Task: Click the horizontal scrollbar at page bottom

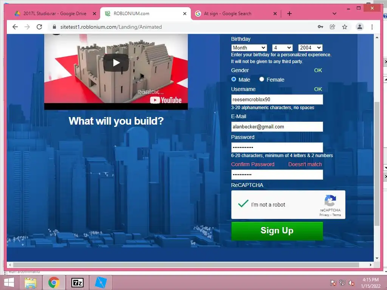Action: (186, 265)
